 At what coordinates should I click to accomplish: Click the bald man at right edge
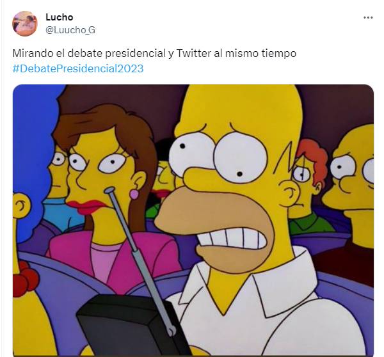click(350, 191)
